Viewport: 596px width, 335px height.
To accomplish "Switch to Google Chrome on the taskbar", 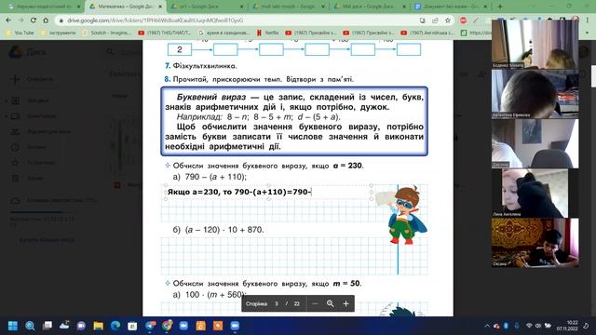I will pos(167,326).
